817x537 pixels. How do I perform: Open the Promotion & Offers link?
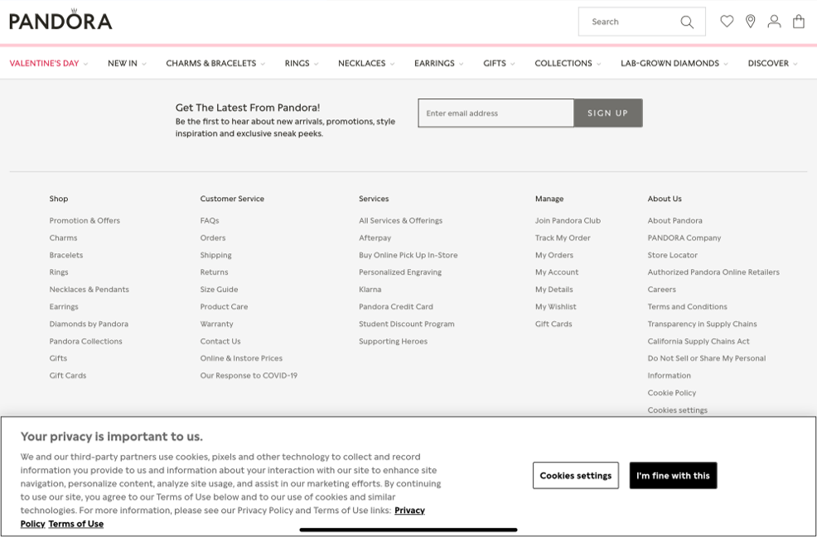[85, 221]
